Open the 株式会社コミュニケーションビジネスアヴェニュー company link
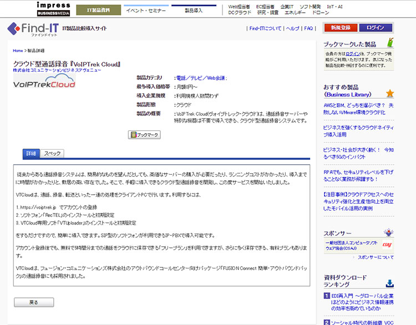This screenshot has height=325, width=416. 57,70
